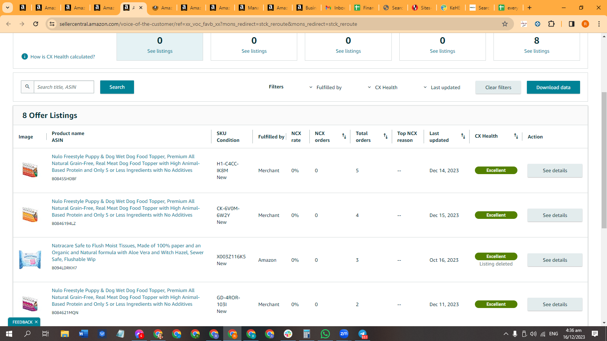The height and width of the screenshot is (341, 607).
Task: Open Natracare Safe to Flush product link
Action: pyautogui.click(x=128, y=253)
